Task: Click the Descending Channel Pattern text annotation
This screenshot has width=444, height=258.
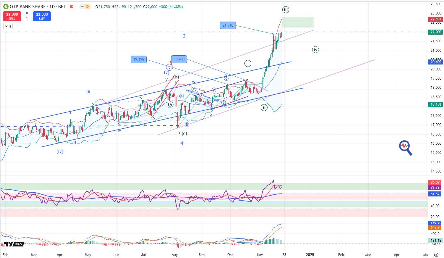Action: click(x=204, y=96)
